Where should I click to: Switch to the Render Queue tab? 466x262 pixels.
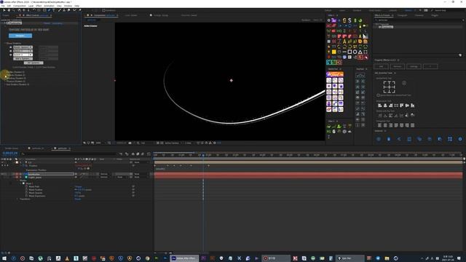click(12, 148)
